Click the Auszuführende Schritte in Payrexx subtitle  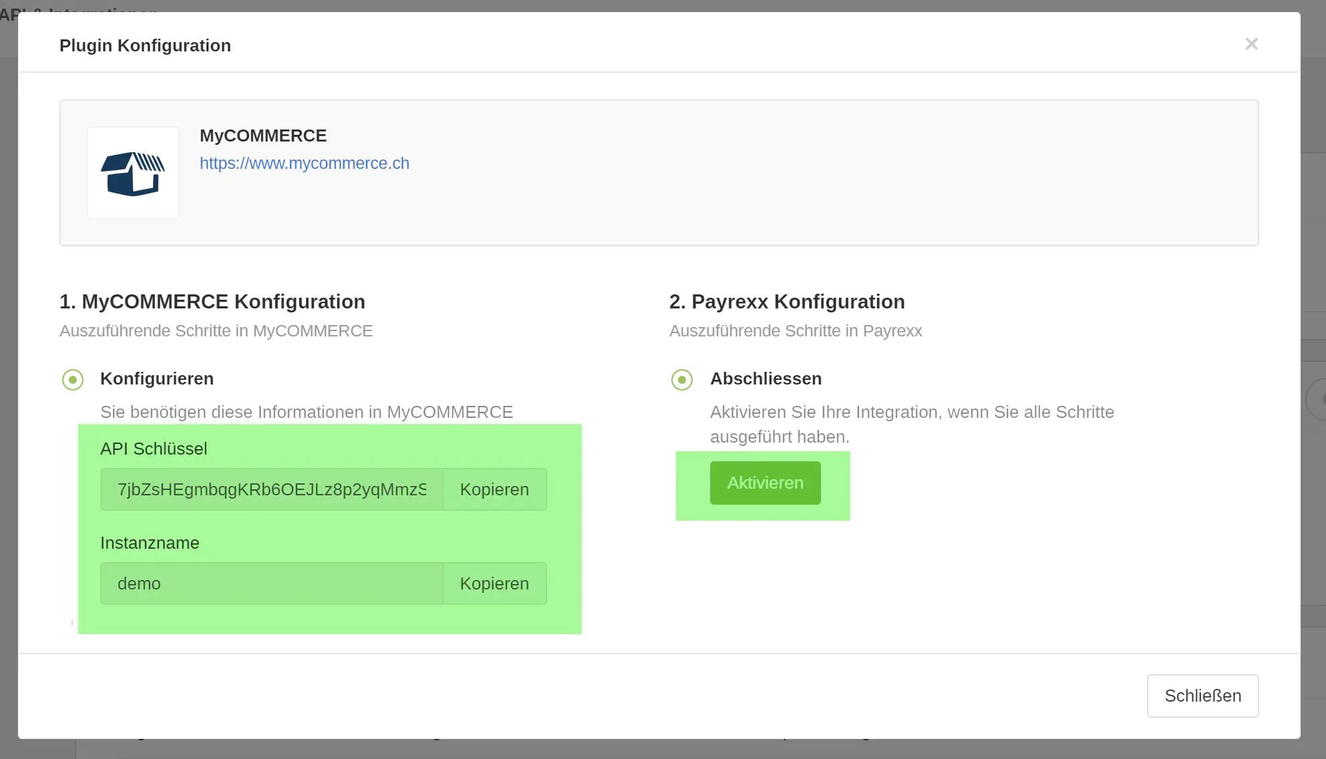(796, 331)
